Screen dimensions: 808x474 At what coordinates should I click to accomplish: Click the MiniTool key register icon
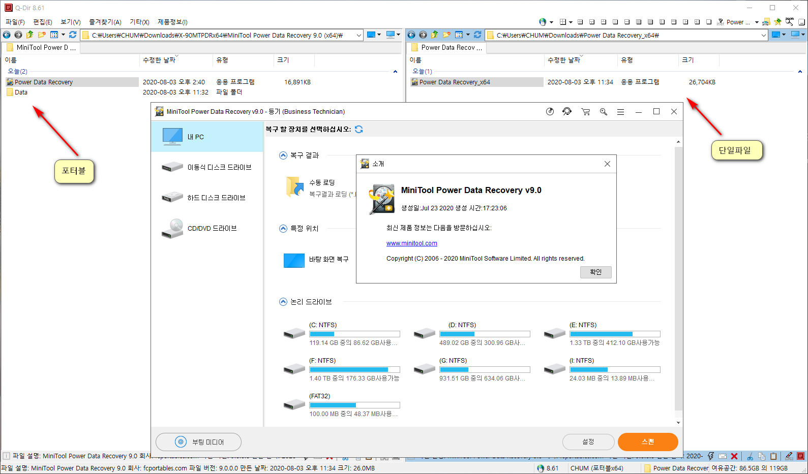pos(604,112)
